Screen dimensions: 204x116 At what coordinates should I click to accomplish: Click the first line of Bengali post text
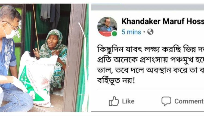tap(150, 50)
